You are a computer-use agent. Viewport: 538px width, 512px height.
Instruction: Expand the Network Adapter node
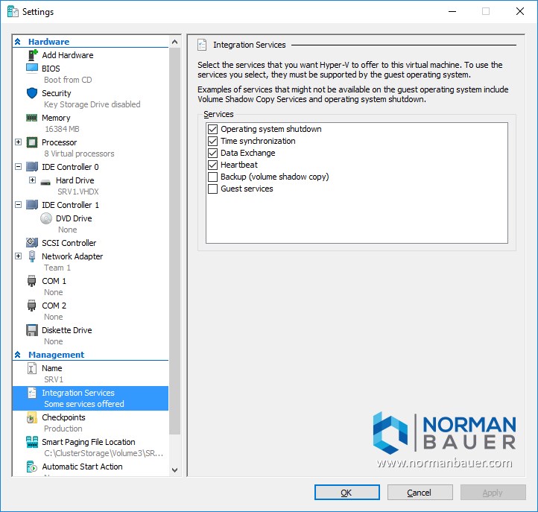[x=19, y=256]
